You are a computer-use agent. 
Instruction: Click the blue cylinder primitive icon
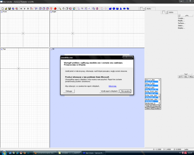click(117, 9)
